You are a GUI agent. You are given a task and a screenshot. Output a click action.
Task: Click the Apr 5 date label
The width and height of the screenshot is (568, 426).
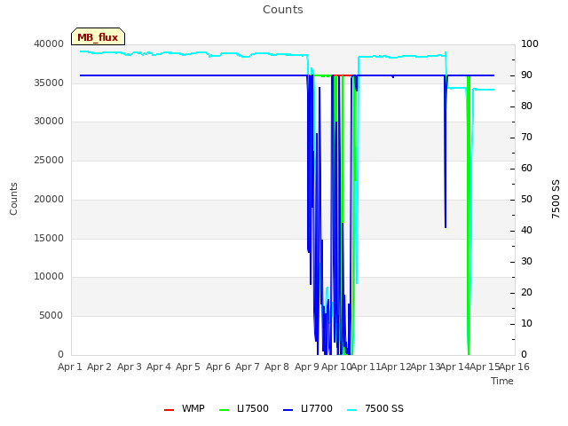188,367
